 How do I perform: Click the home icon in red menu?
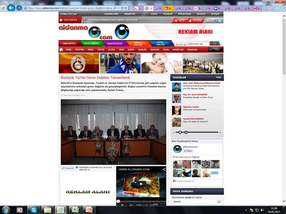coord(61,50)
